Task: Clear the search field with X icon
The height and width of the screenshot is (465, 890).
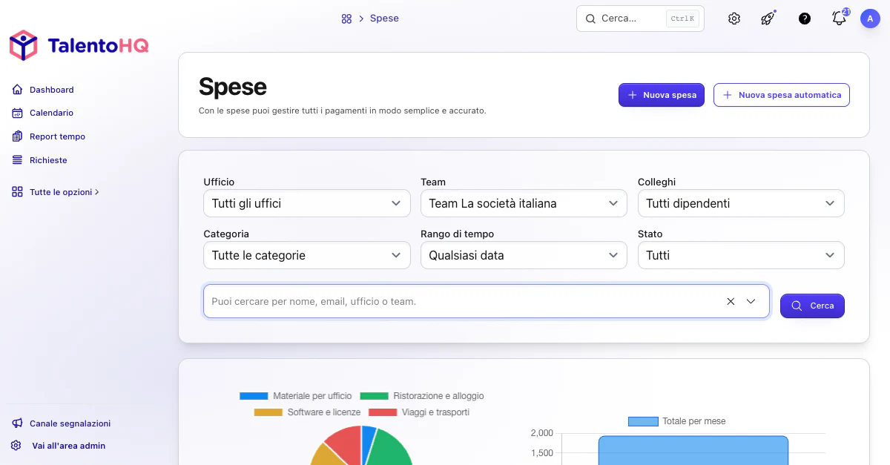Action: (731, 302)
